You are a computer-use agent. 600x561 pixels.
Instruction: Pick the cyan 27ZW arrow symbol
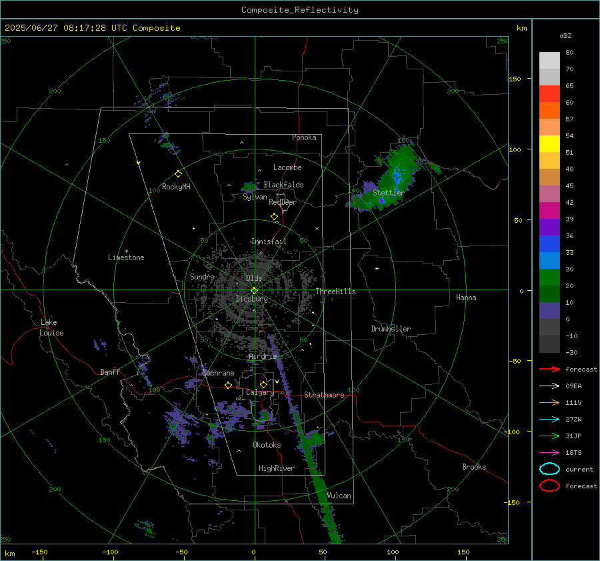click(549, 420)
